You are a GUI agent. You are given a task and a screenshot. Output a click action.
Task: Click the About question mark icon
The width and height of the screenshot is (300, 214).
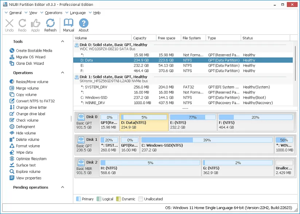[83, 25]
